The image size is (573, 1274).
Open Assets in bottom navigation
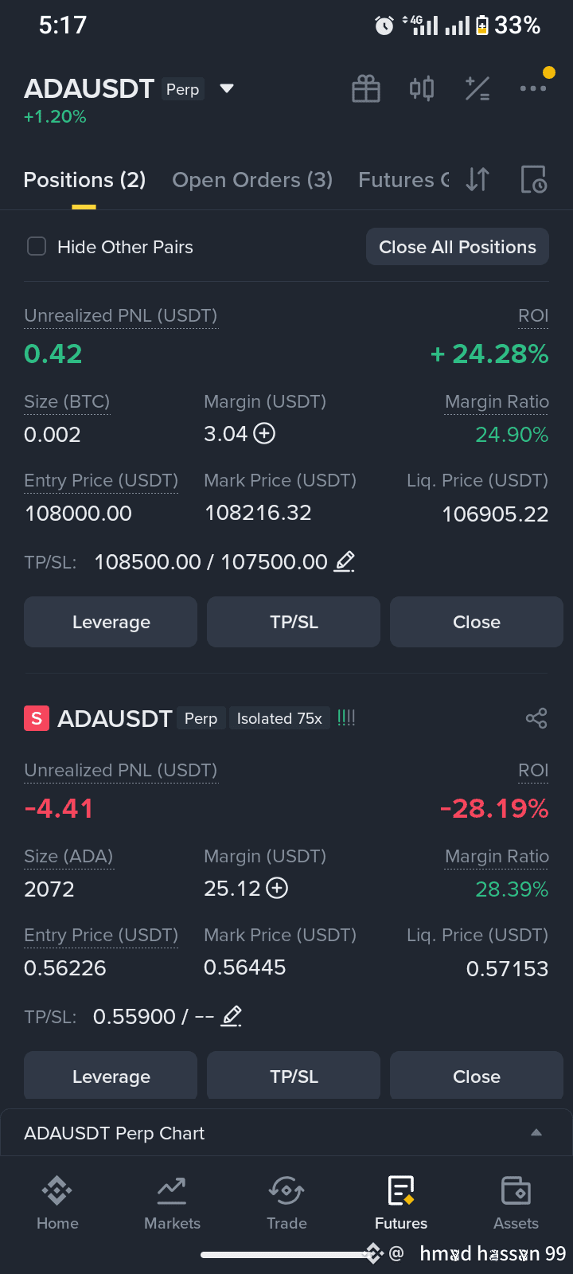click(516, 1203)
